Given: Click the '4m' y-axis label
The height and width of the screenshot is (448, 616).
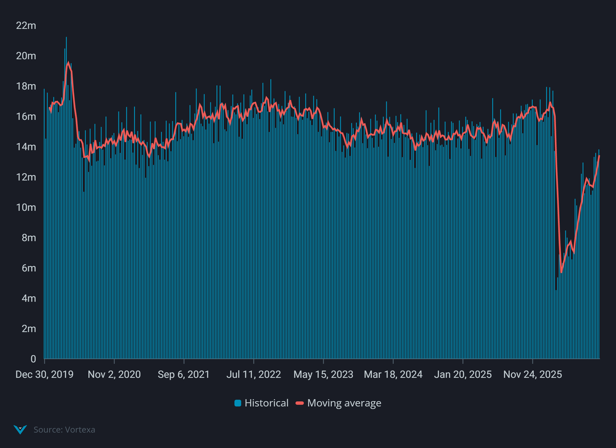Looking at the screenshot, I should (29, 298).
